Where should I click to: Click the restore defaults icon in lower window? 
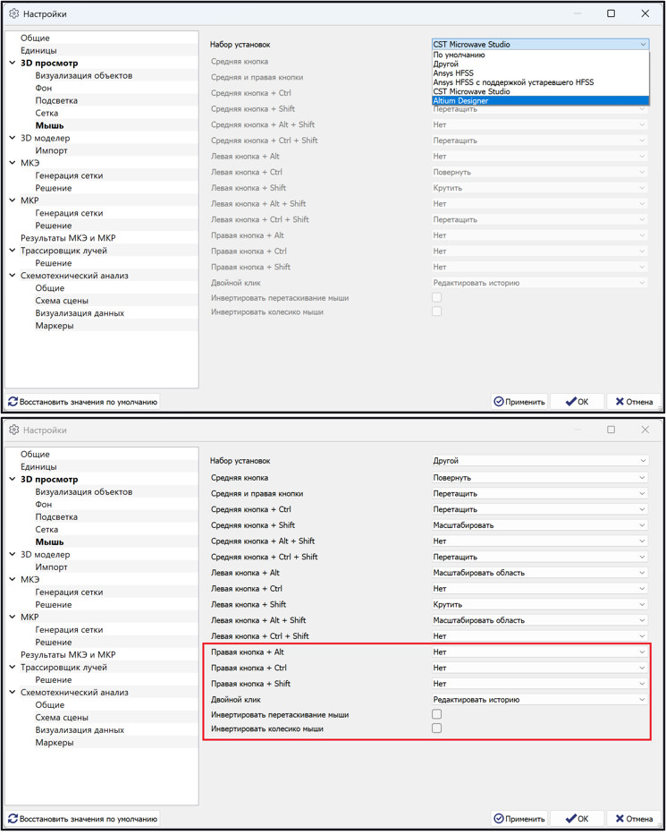(x=13, y=819)
